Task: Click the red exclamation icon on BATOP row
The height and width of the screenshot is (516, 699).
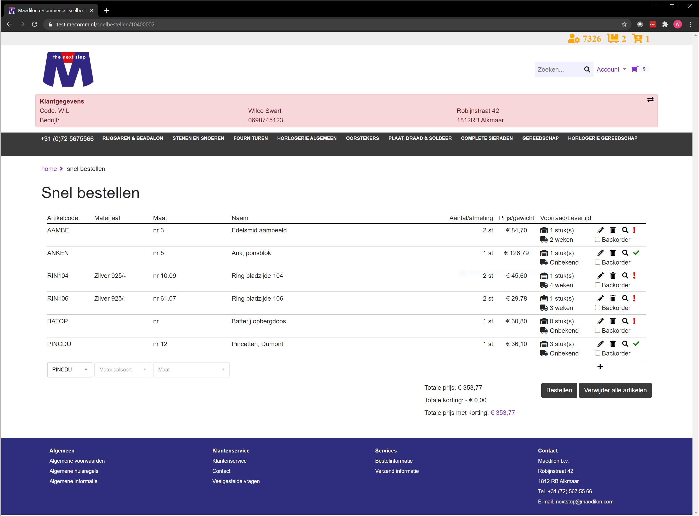Action: [634, 321]
